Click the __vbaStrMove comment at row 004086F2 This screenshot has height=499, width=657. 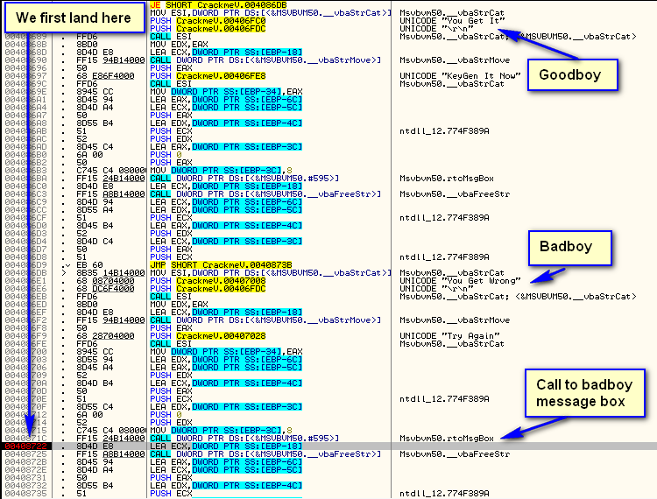click(455, 320)
